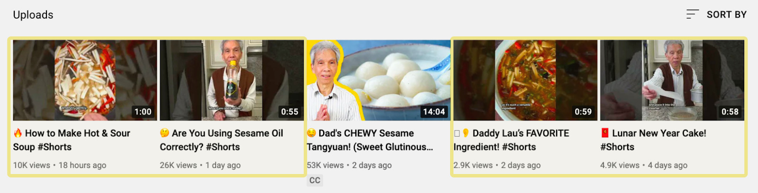Image resolution: width=758 pixels, height=193 pixels.
Task: Open the Sesame Tangyuan video thumbnail
Action: [x=379, y=80]
